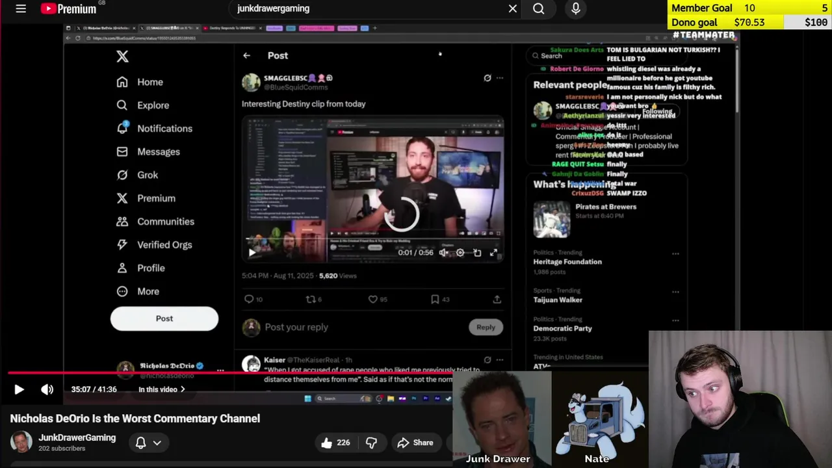Click Grok icon on SMAGGLEBSC post
The image size is (832, 468).
pyautogui.click(x=487, y=78)
